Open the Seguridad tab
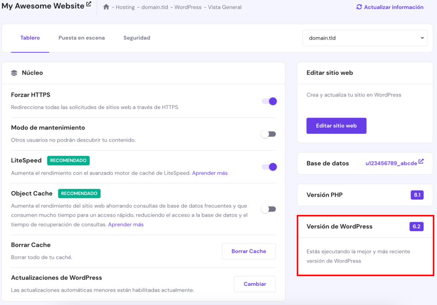Image resolution: width=437 pixels, height=305 pixels. click(137, 38)
